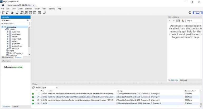The width and height of the screenshot is (203, 109).
Task: Expand the offices table
Action: (x=8, y=37)
